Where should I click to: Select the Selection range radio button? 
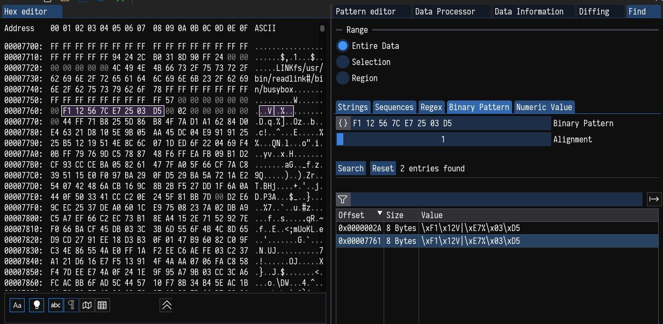pyautogui.click(x=343, y=62)
